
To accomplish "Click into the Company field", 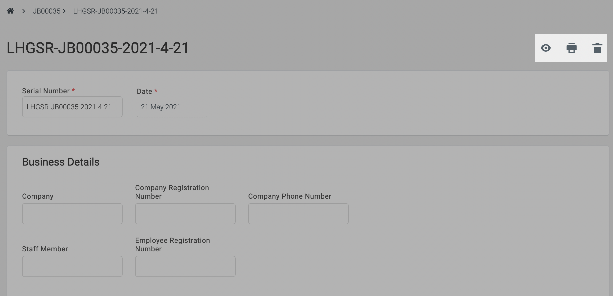I will pos(72,214).
